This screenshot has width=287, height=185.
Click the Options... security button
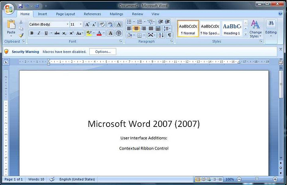103,52
